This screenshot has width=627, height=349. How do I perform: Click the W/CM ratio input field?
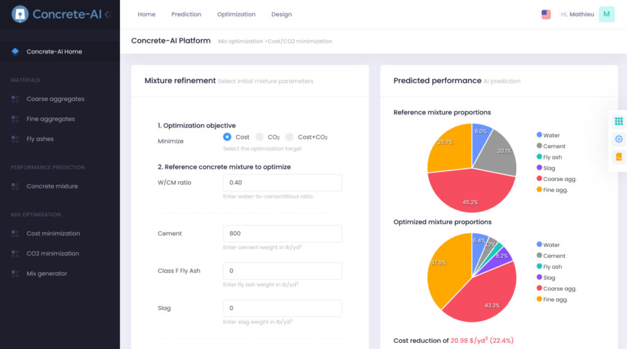pyautogui.click(x=282, y=182)
